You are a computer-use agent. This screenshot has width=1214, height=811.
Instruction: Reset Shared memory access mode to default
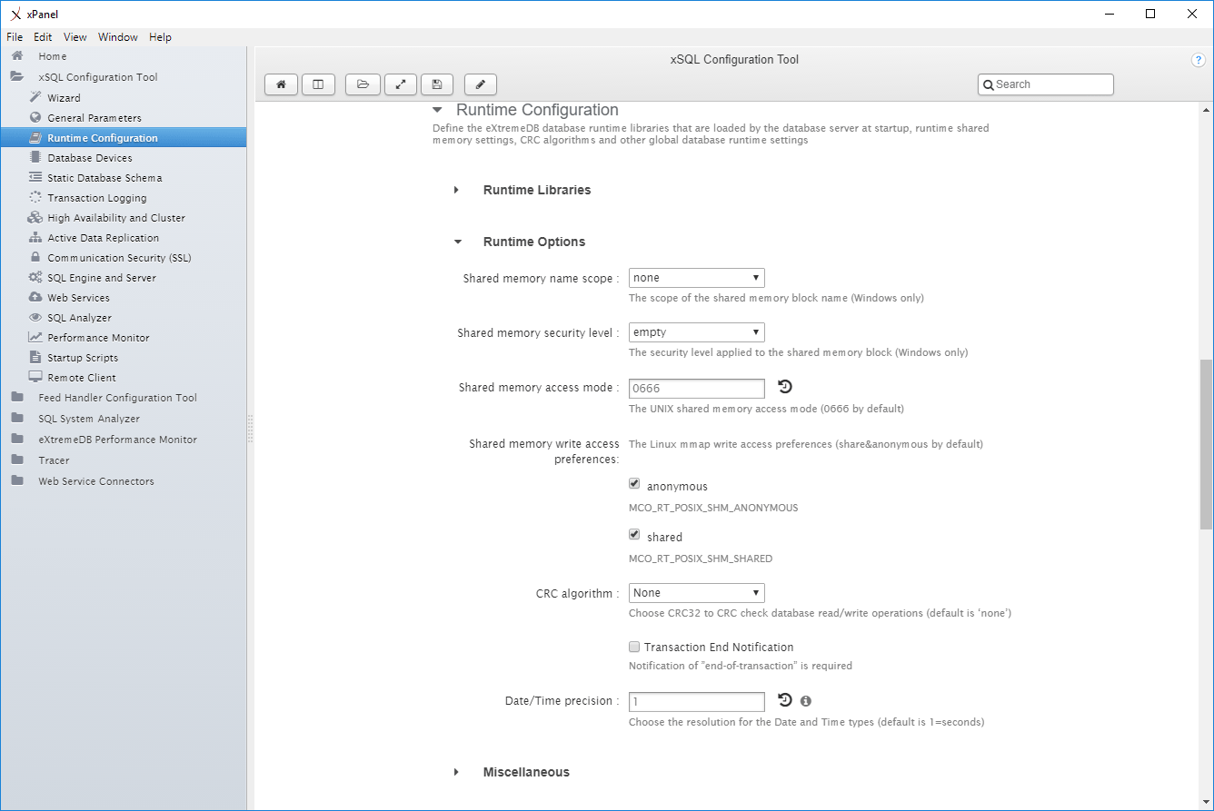(786, 387)
